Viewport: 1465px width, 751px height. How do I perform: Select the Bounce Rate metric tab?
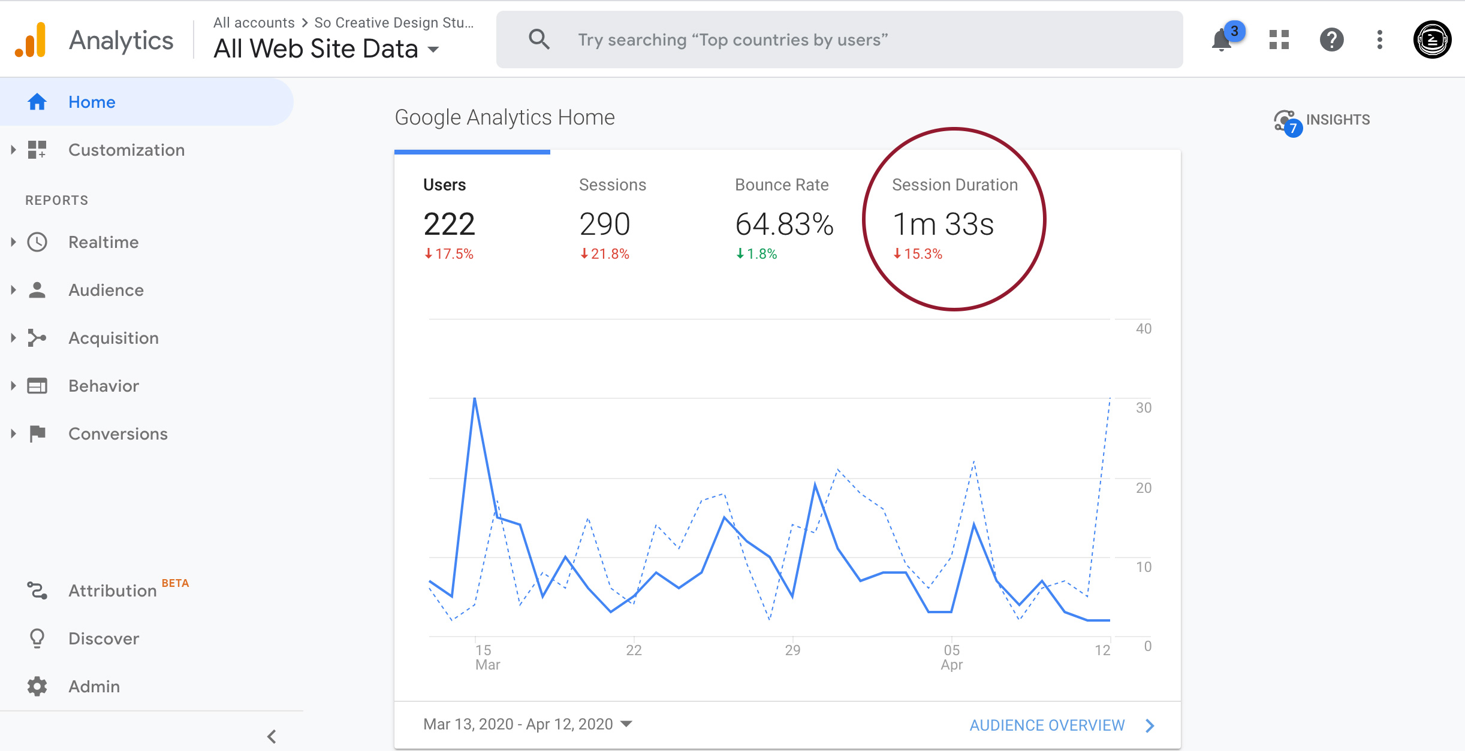point(784,219)
